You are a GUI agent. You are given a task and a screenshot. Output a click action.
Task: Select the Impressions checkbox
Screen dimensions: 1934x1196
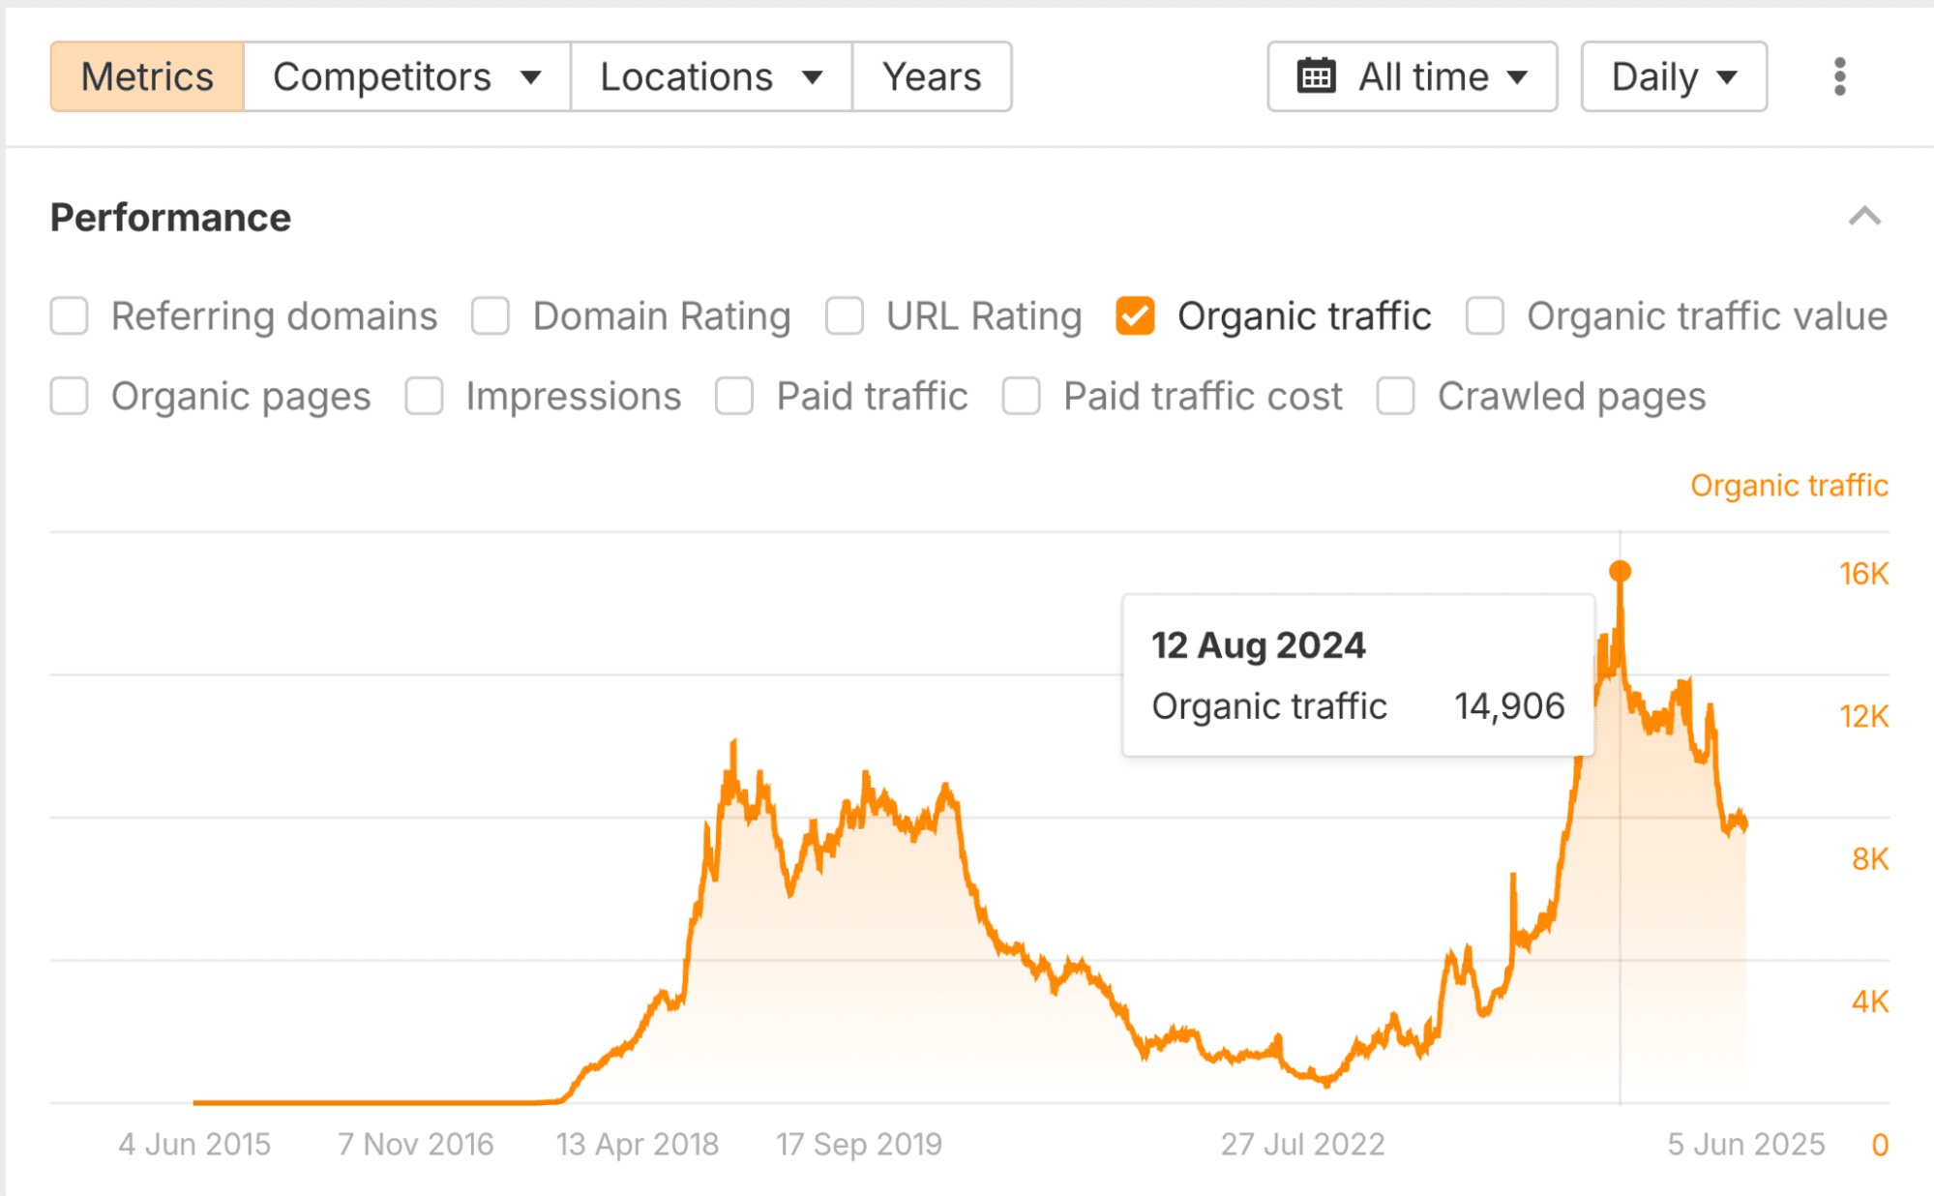click(425, 397)
